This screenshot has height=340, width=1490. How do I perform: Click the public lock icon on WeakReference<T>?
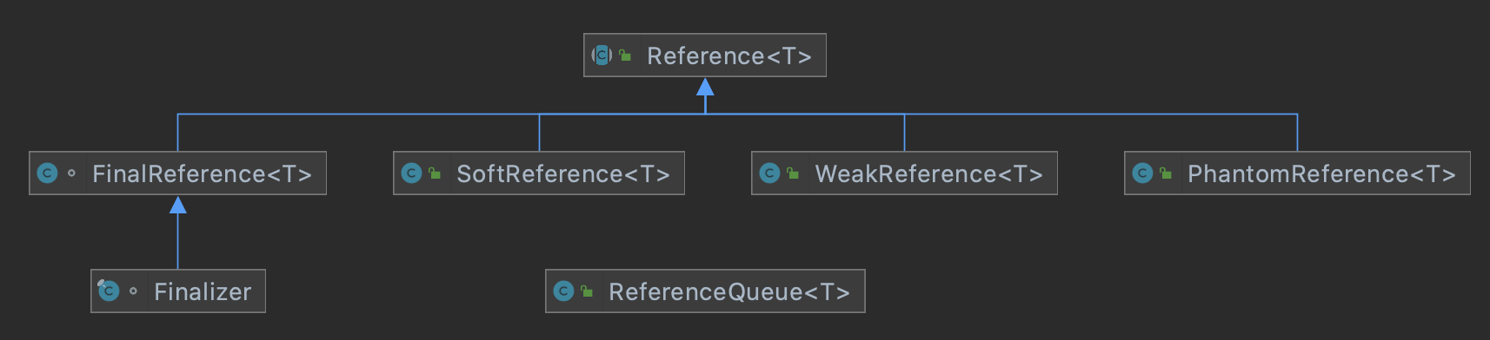pos(793,173)
